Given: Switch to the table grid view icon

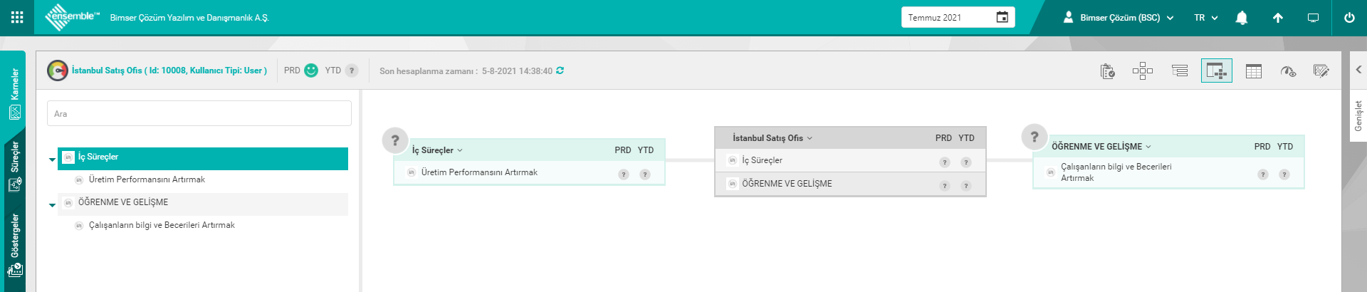Looking at the screenshot, I should pos(1254,71).
